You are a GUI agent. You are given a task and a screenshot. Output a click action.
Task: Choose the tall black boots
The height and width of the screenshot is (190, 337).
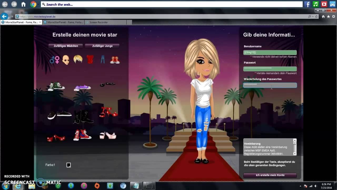coord(83,116)
